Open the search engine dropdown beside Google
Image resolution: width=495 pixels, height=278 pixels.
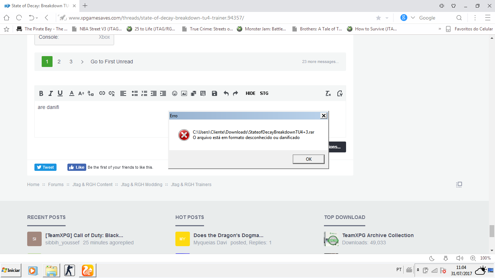point(413,18)
